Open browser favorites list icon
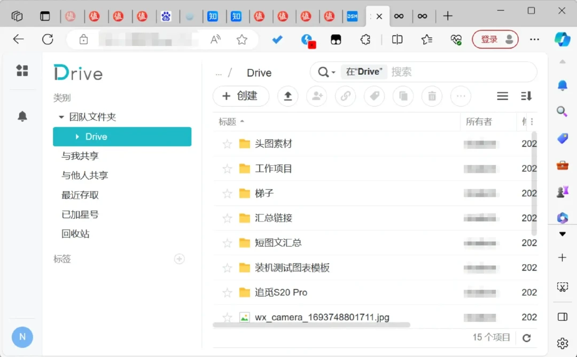Screen dimensions: 577x357 coord(426,39)
